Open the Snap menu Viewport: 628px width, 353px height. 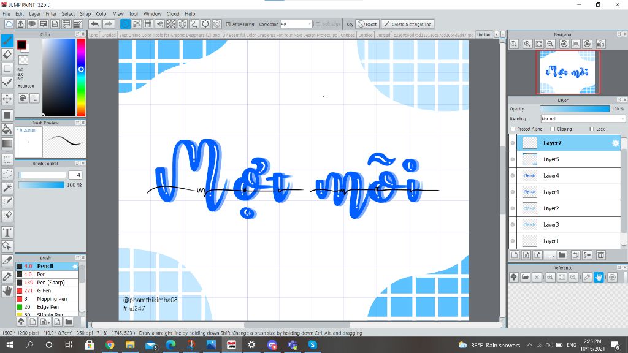click(x=85, y=13)
